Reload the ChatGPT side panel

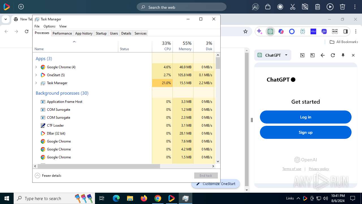(x=333, y=55)
